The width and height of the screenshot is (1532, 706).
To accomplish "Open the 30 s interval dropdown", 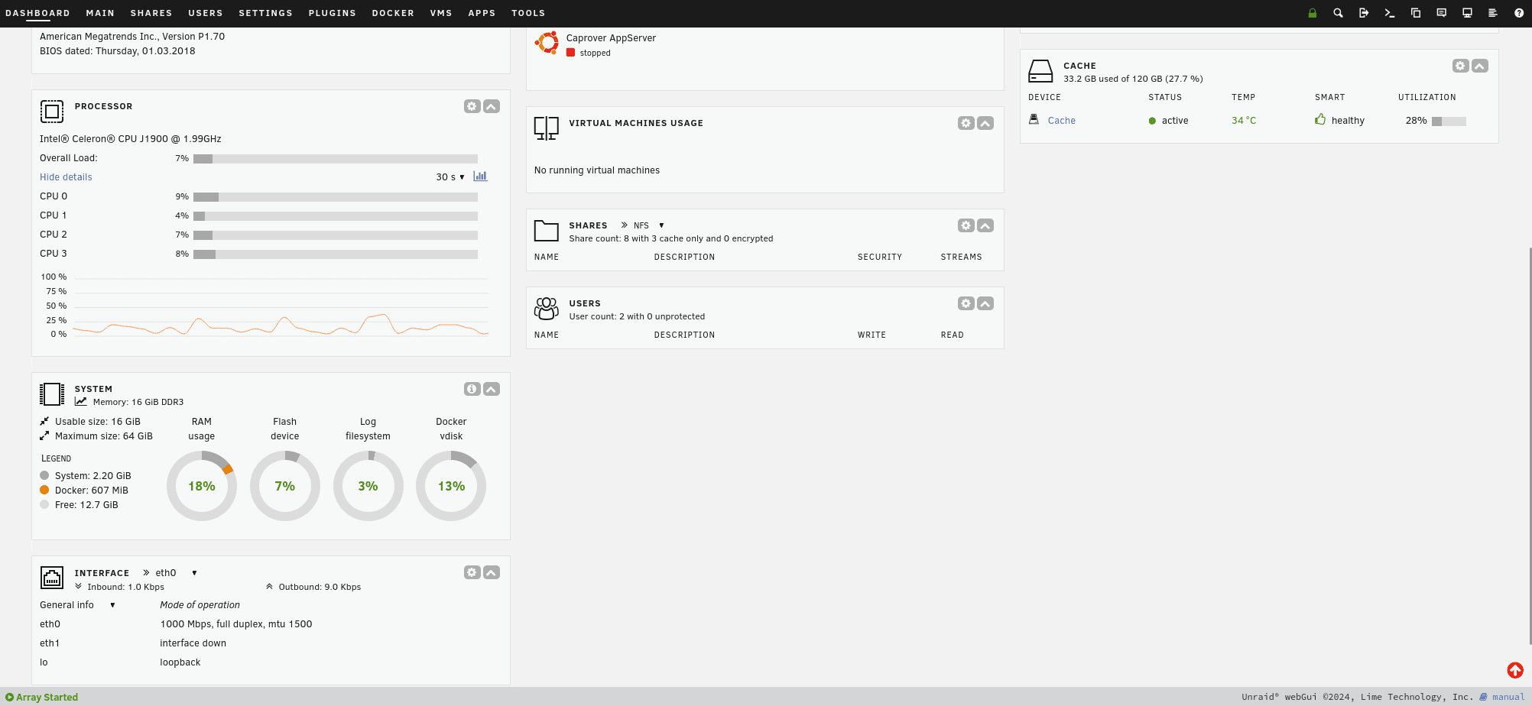I will (450, 177).
